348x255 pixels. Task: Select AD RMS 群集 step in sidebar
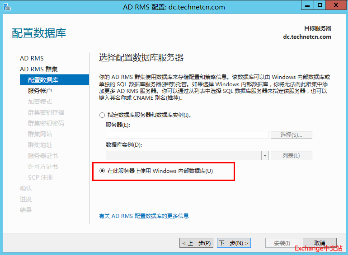[x=38, y=69]
